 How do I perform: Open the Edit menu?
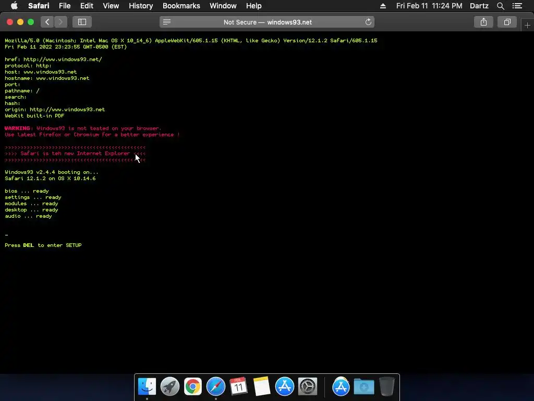tap(87, 6)
